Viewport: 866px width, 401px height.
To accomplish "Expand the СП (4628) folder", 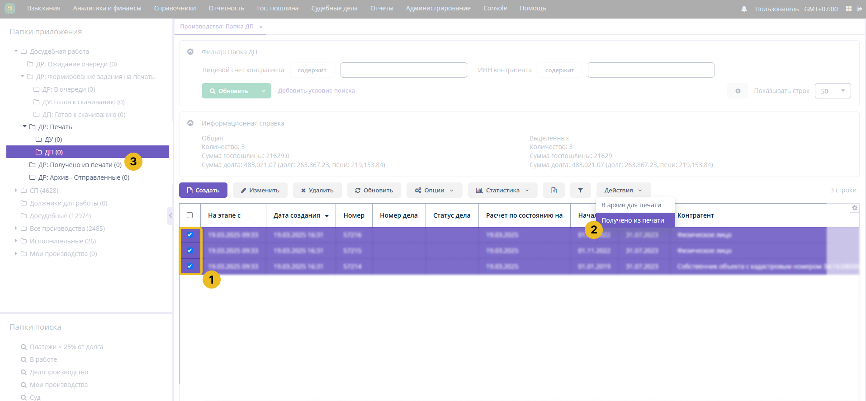I will tap(16, 191).
